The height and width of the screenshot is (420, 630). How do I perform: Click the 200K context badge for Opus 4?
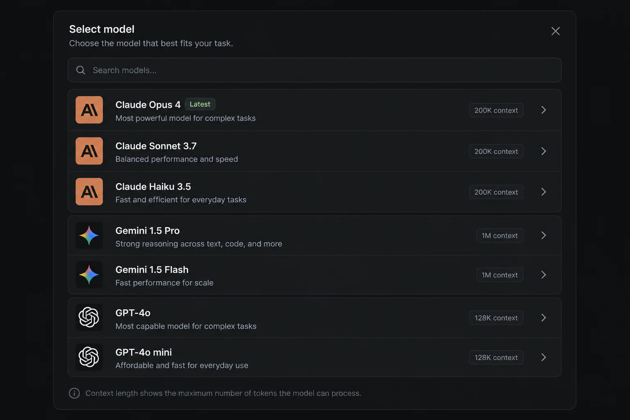click(x=496, y=110)
